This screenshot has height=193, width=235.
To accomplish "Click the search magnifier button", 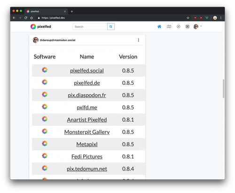I will (x=111, y=26).
